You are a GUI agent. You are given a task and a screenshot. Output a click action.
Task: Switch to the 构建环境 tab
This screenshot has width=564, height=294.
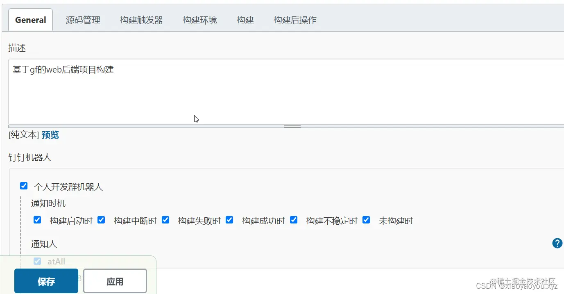[200, 20]
